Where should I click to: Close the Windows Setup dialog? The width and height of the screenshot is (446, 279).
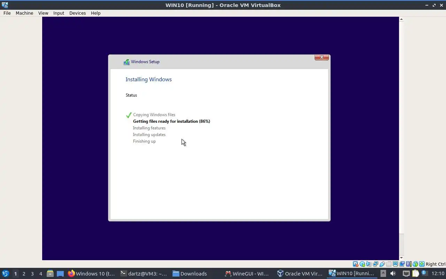pos(322,57)
